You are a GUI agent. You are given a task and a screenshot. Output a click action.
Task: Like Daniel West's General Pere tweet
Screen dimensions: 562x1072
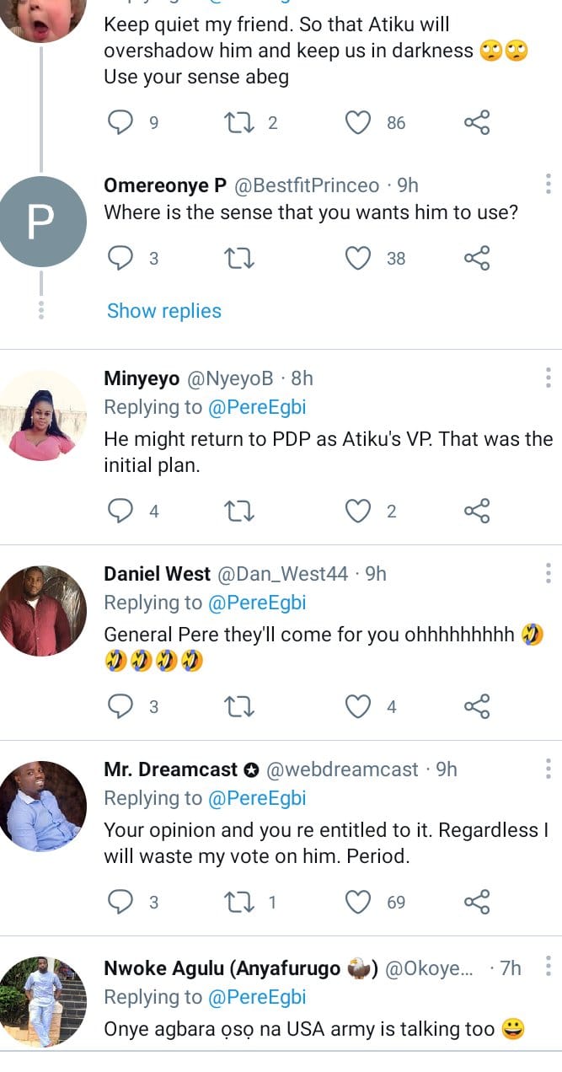point(359,707)
